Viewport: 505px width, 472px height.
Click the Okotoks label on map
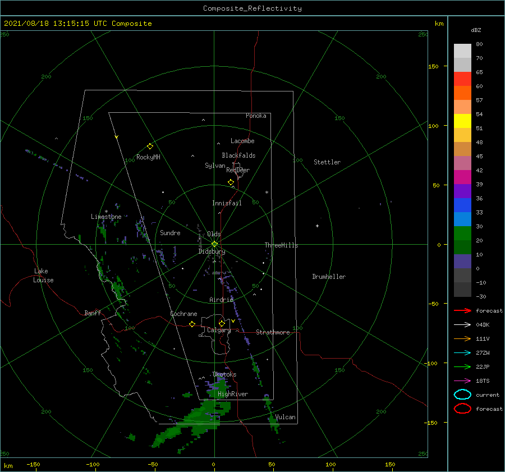224,374
